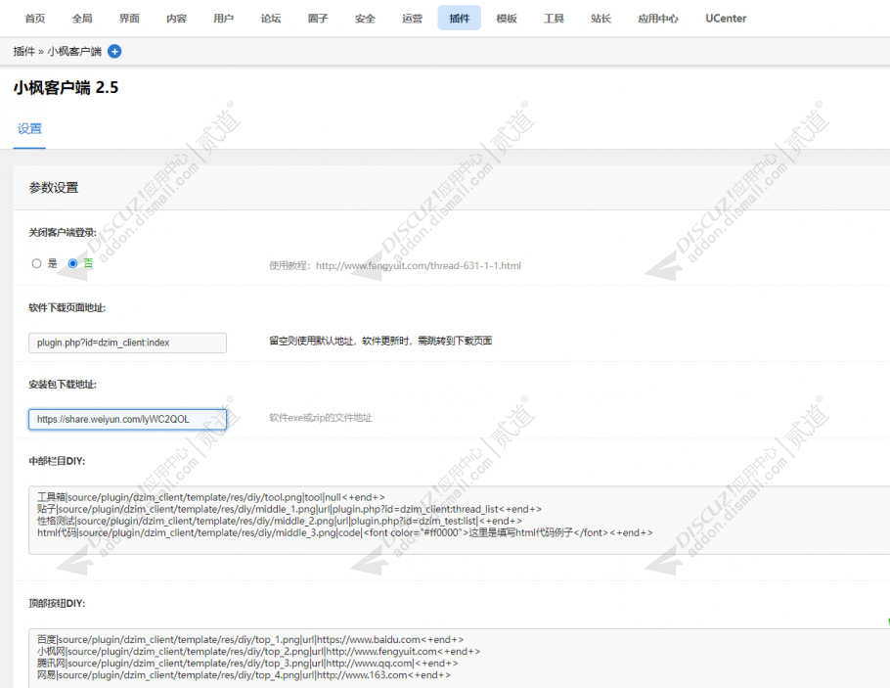Screen dimensions: 890x688
Task: Open the UCenter menu item
Action: click(x=726, y=19)
